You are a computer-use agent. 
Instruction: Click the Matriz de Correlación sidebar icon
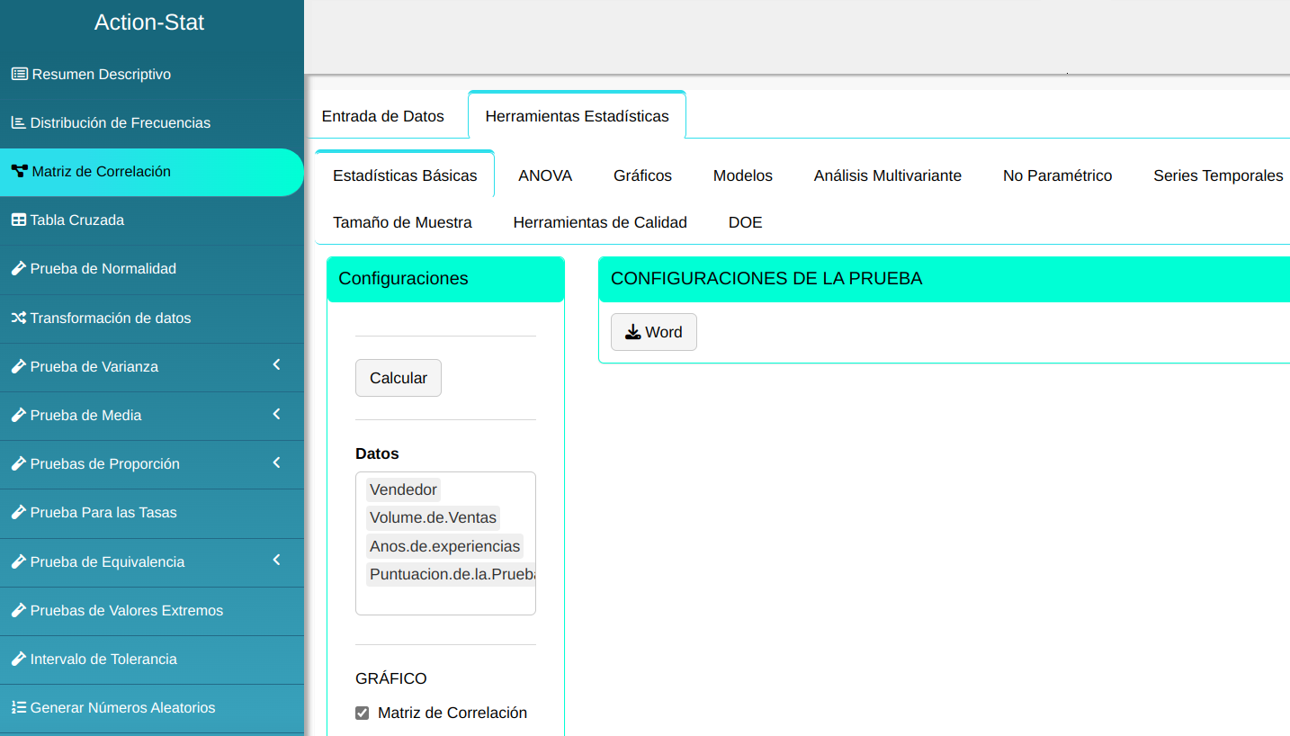pos(19,171)
